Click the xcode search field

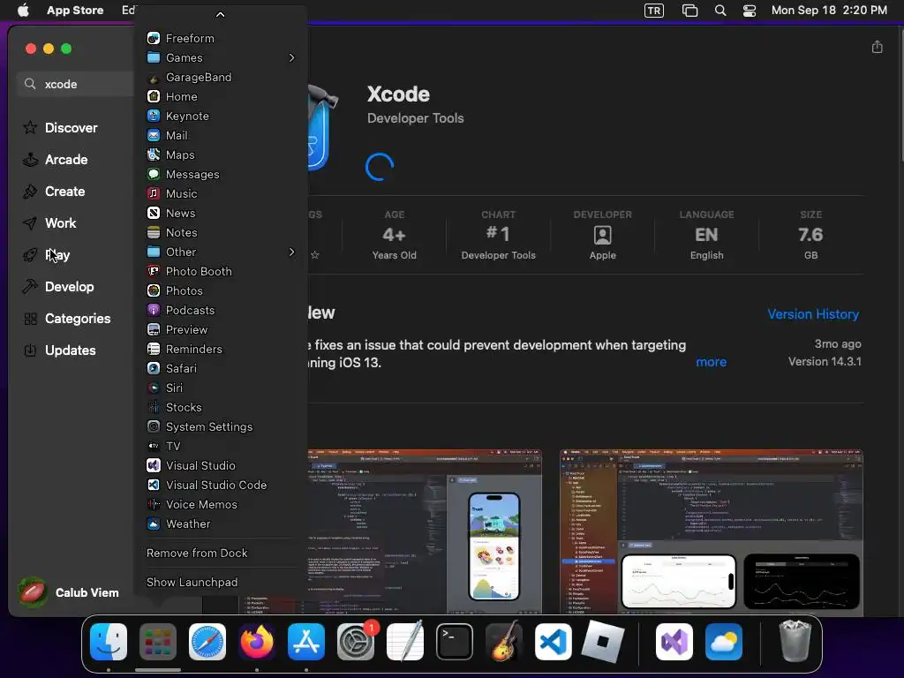(76, 84)
